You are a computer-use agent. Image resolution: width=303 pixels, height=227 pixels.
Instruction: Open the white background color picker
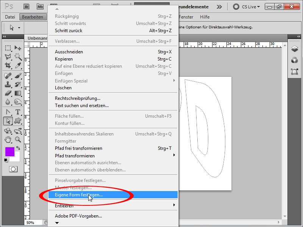[x=17, y=159]
